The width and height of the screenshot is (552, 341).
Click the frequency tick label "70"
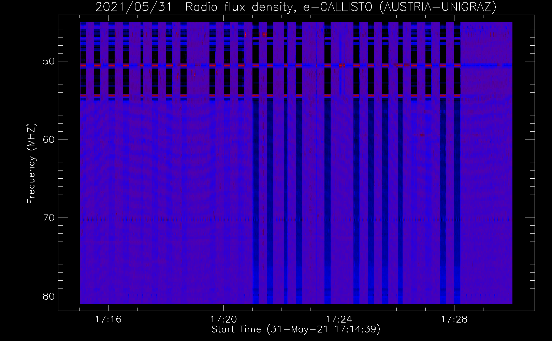click(48, 218)
